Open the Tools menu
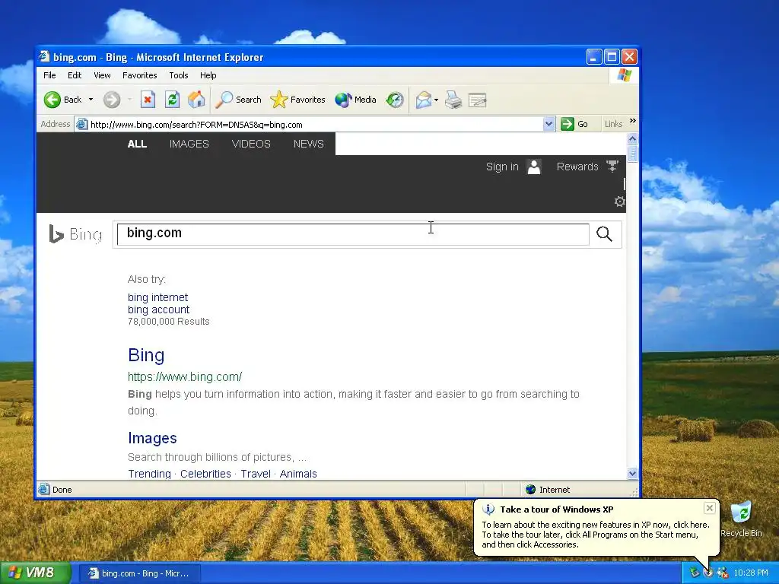 tap(178, 75)
